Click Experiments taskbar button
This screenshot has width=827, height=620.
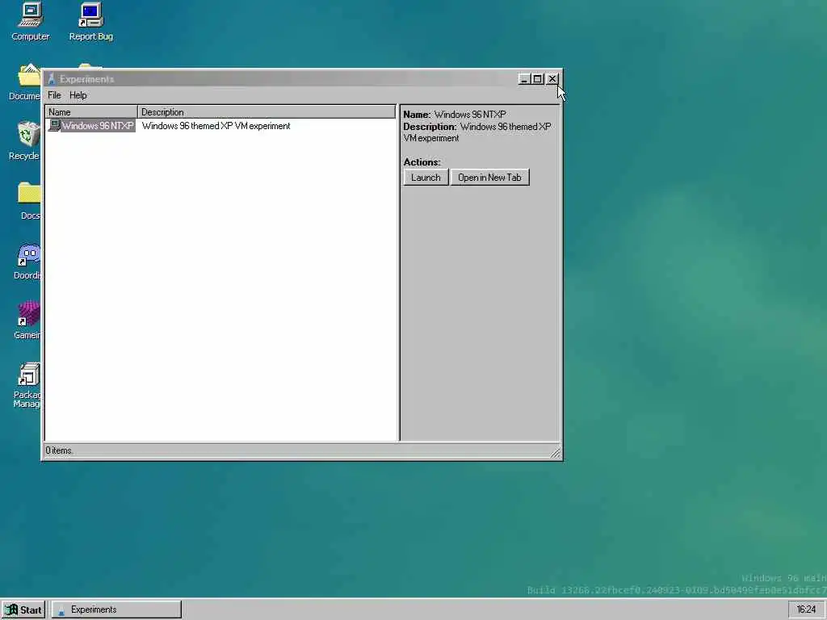pyautogui.click(x=116, y=610)
